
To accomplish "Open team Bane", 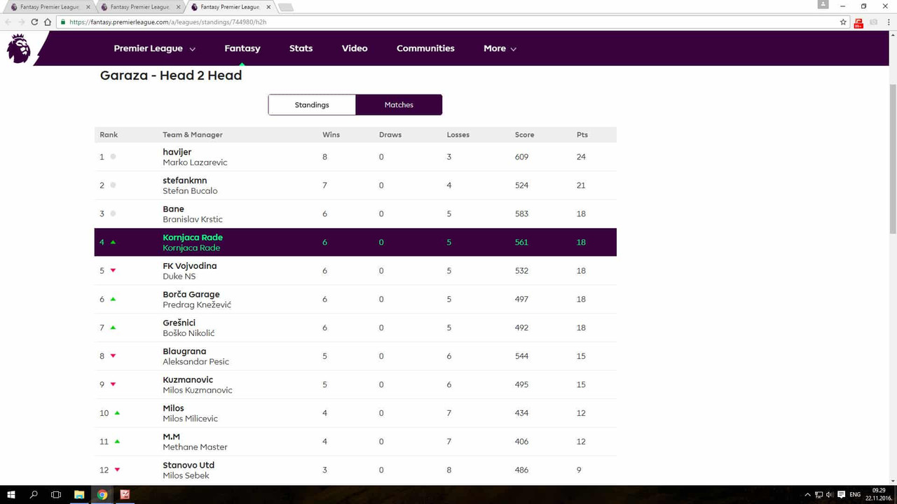I will click(173, 209).
